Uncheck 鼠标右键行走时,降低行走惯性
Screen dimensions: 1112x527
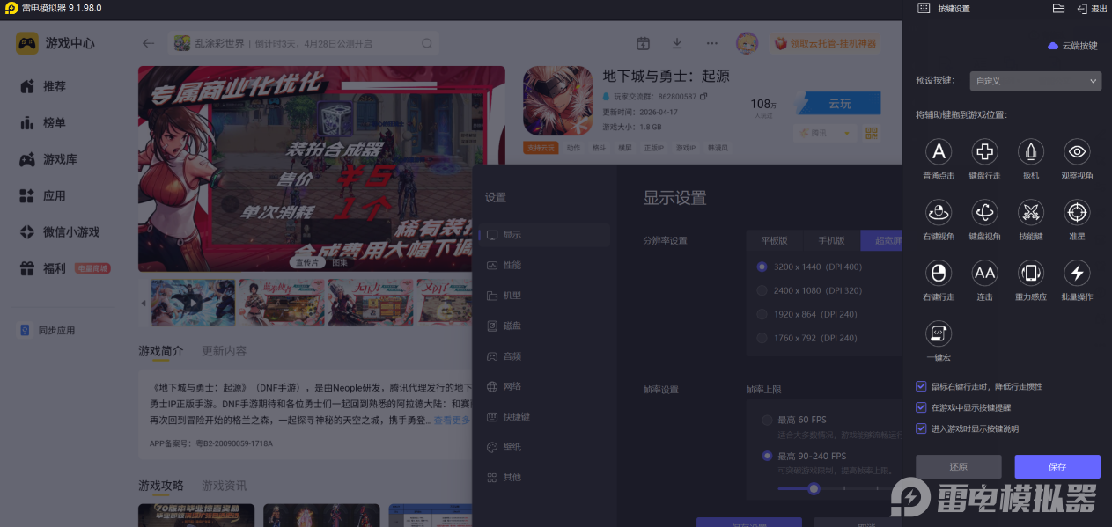click(x=921, y=386)
